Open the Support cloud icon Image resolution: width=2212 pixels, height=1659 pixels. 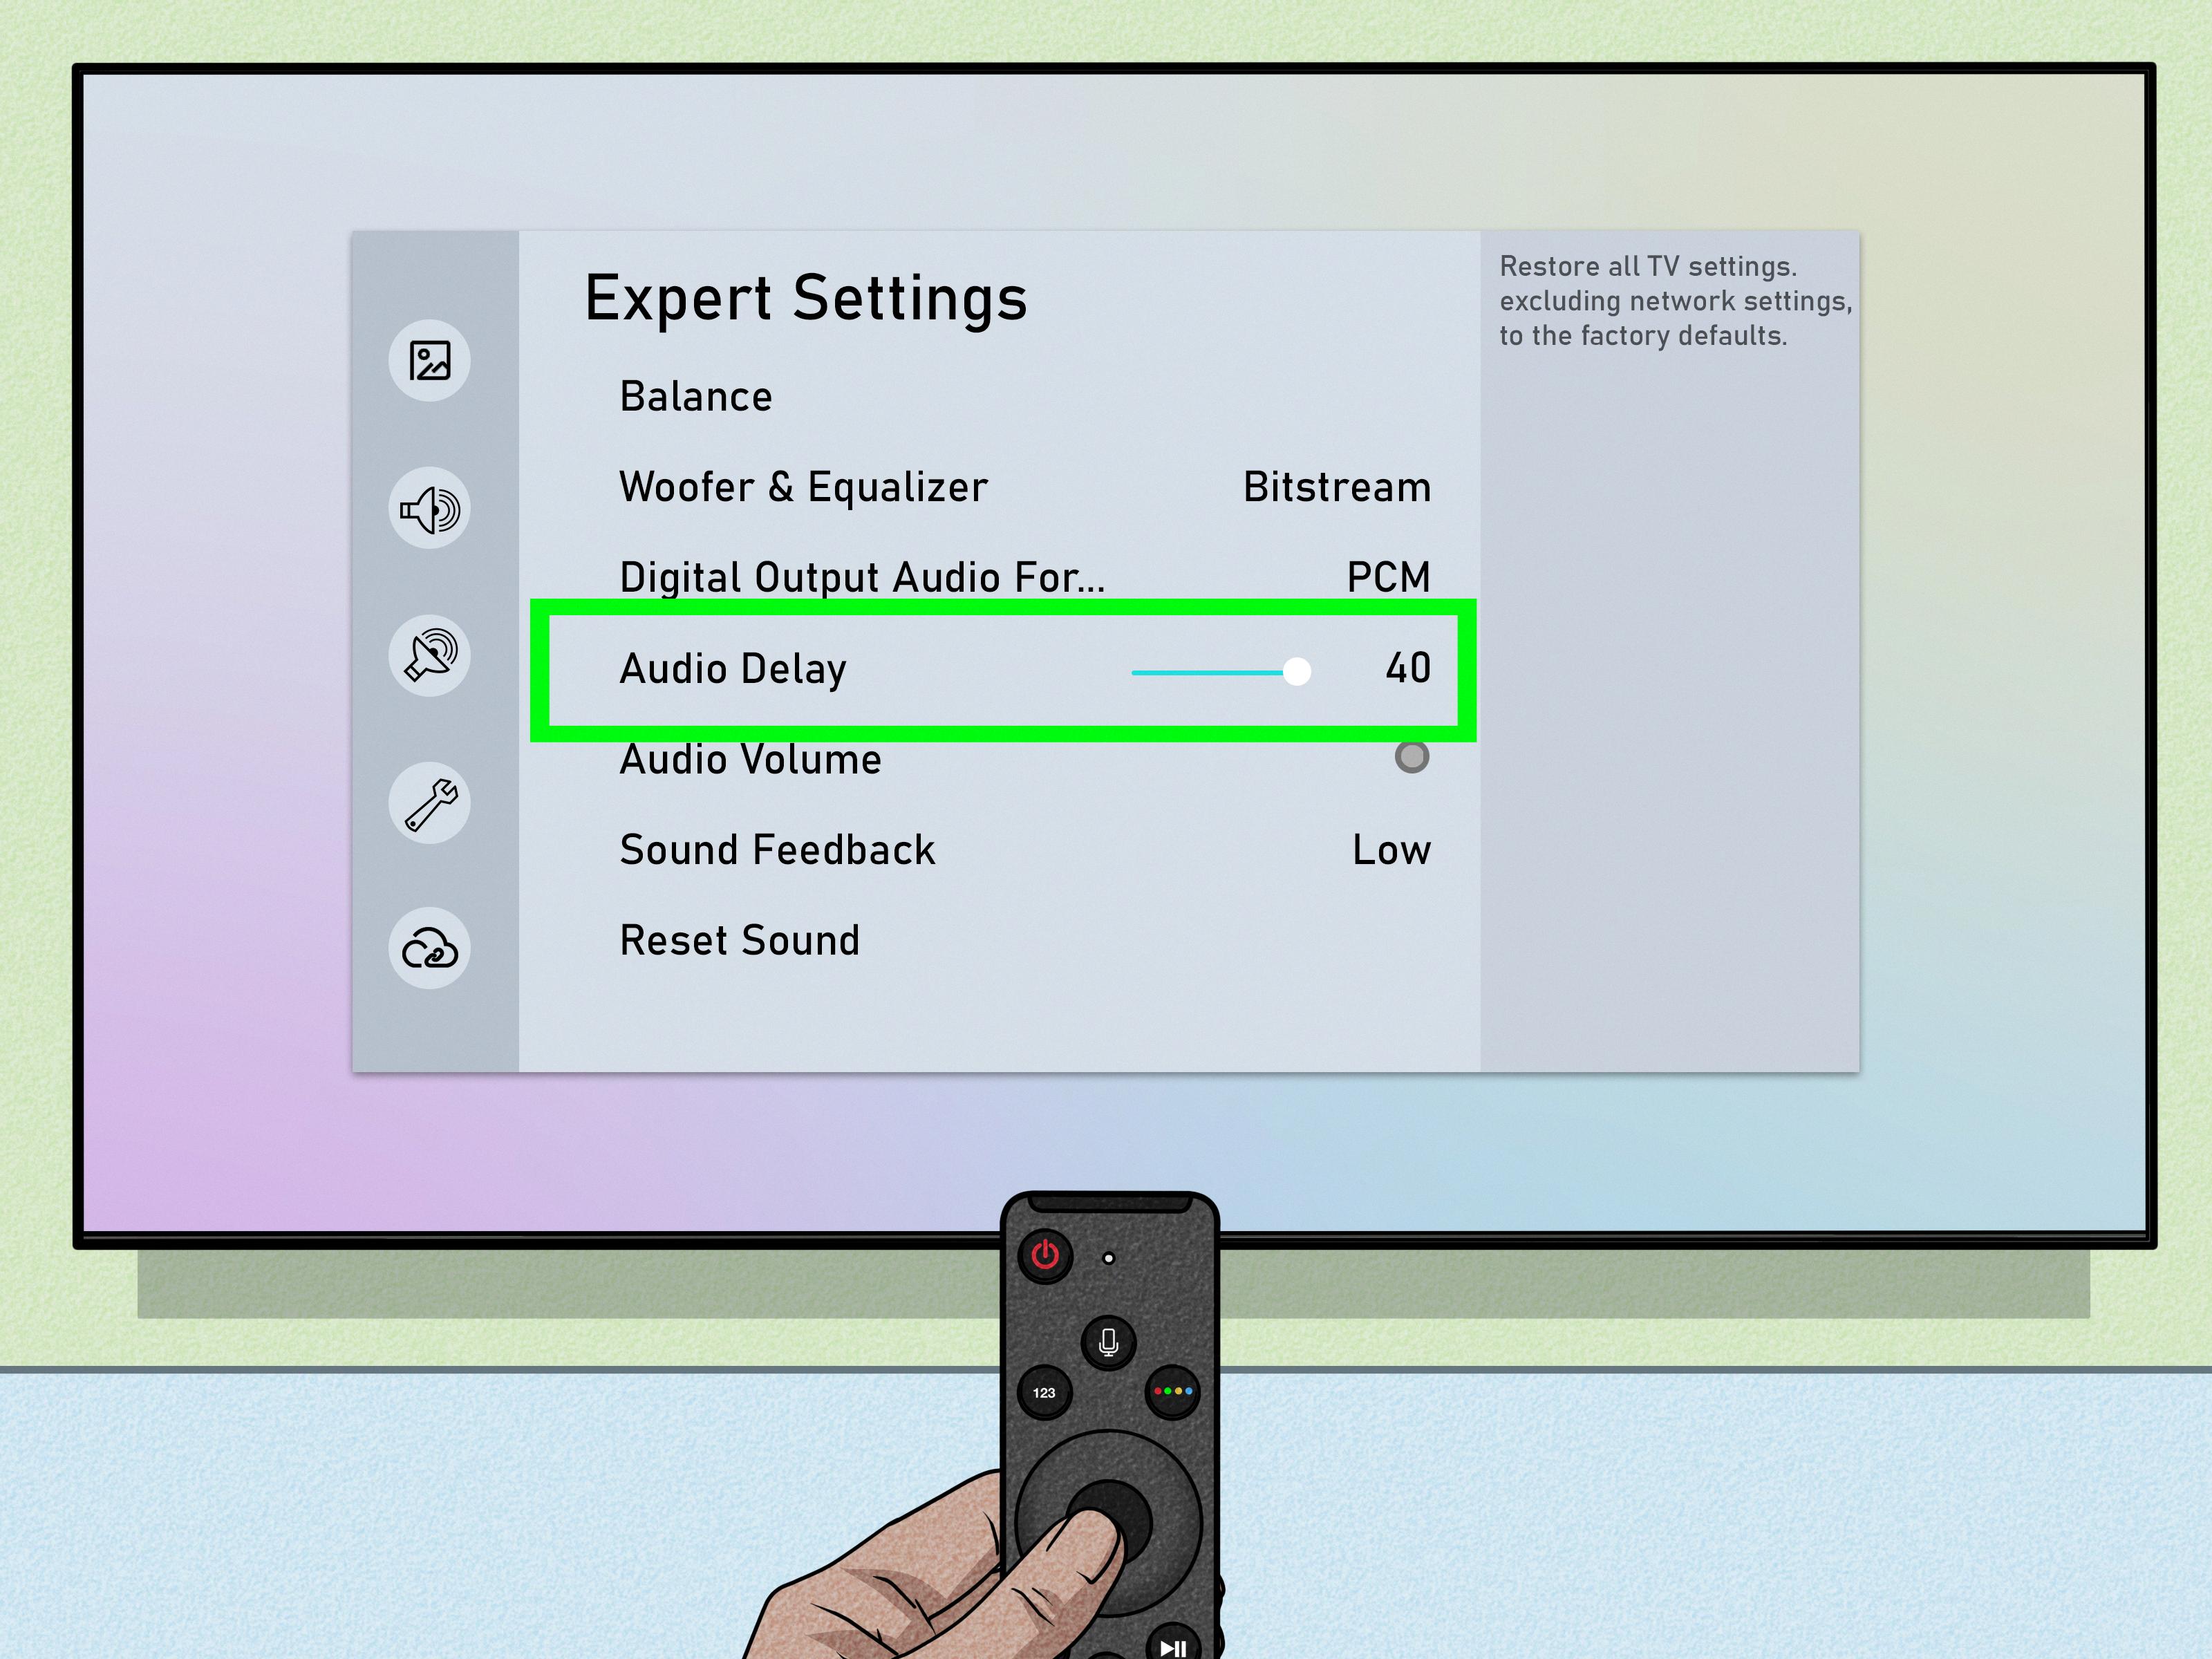tap(429, 949)
